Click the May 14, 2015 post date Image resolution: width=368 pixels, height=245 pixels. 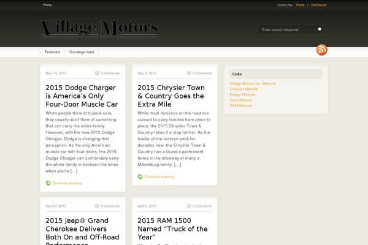[x=56, y=73]
